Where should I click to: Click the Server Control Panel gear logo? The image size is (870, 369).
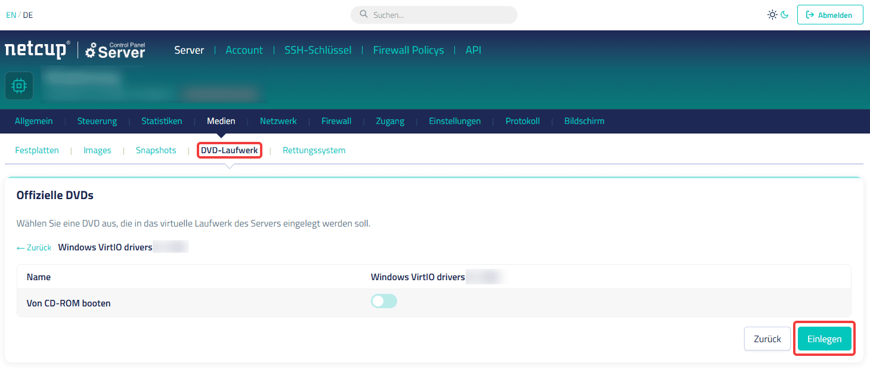115,50
